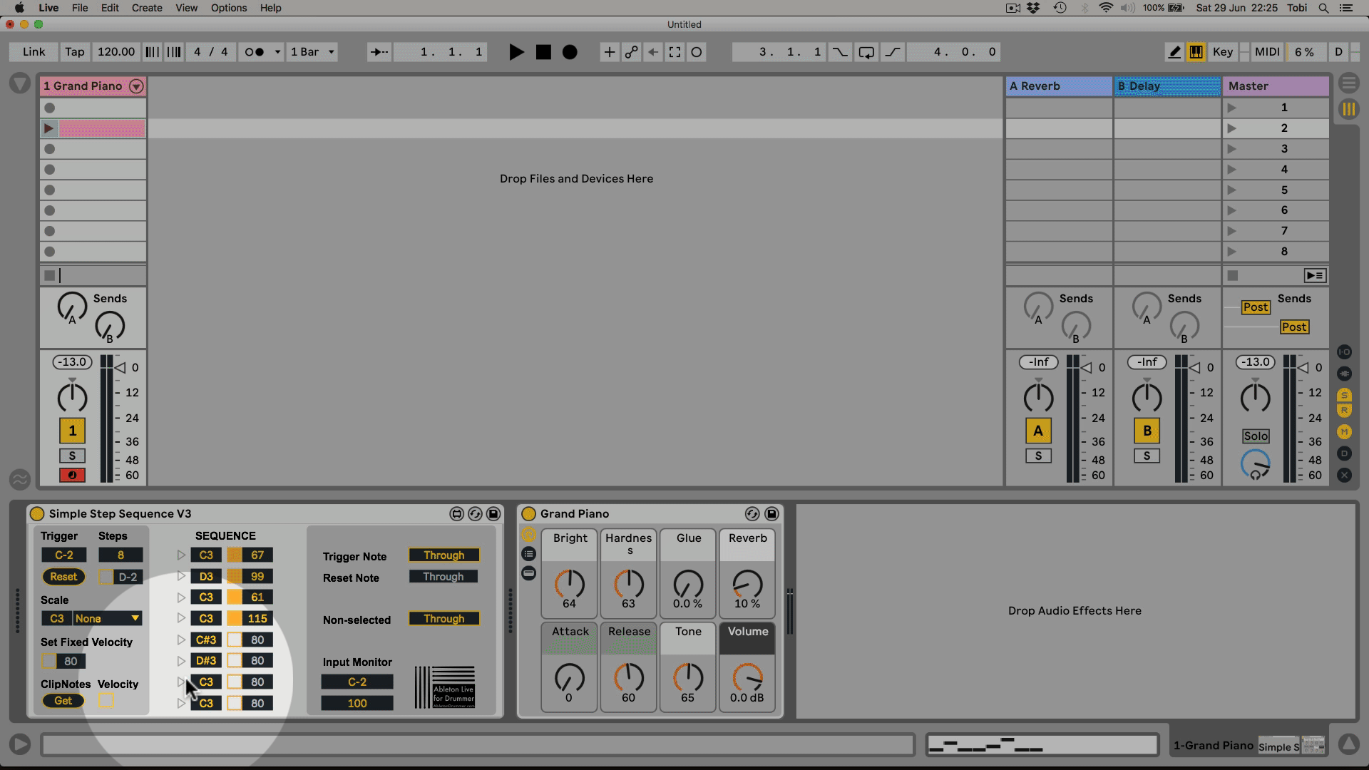Click the Loop switch in transport
1369x770 pixels.
tap(866, 52)
